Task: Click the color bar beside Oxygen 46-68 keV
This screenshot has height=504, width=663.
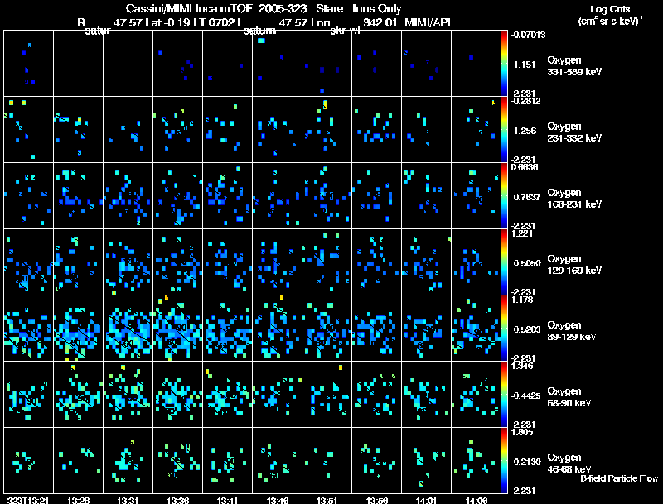Action: 504,460
